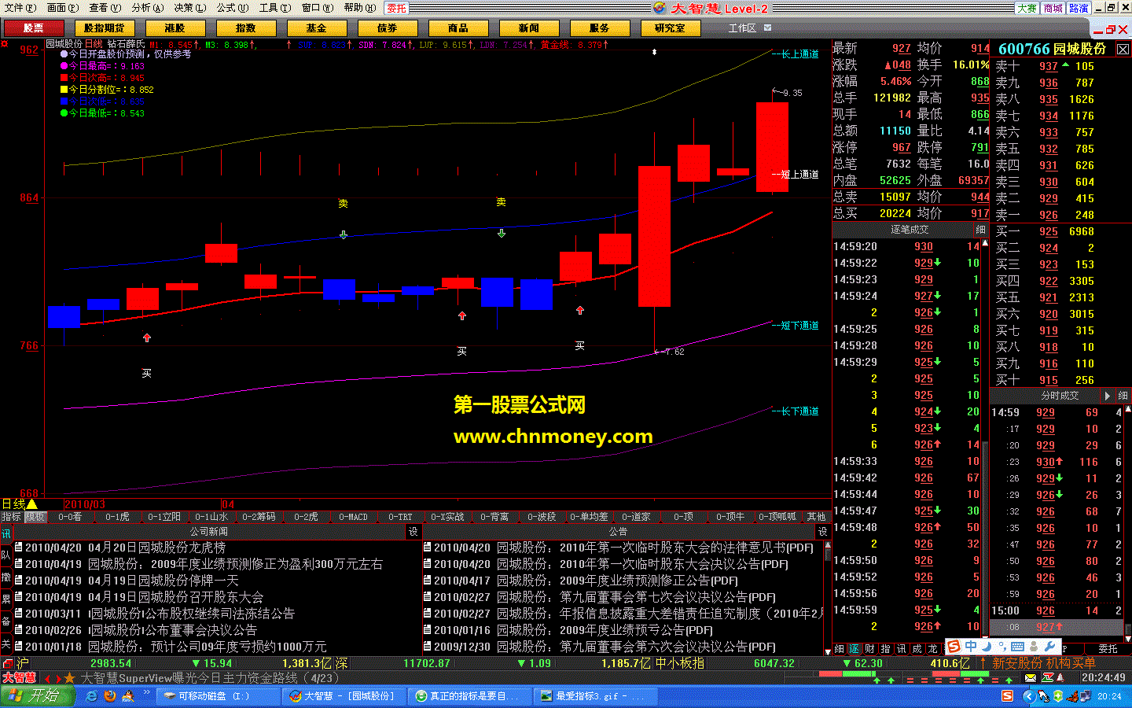
Task: Open news 04月20日园城股份龙虎榜
Action: (156, 548)
